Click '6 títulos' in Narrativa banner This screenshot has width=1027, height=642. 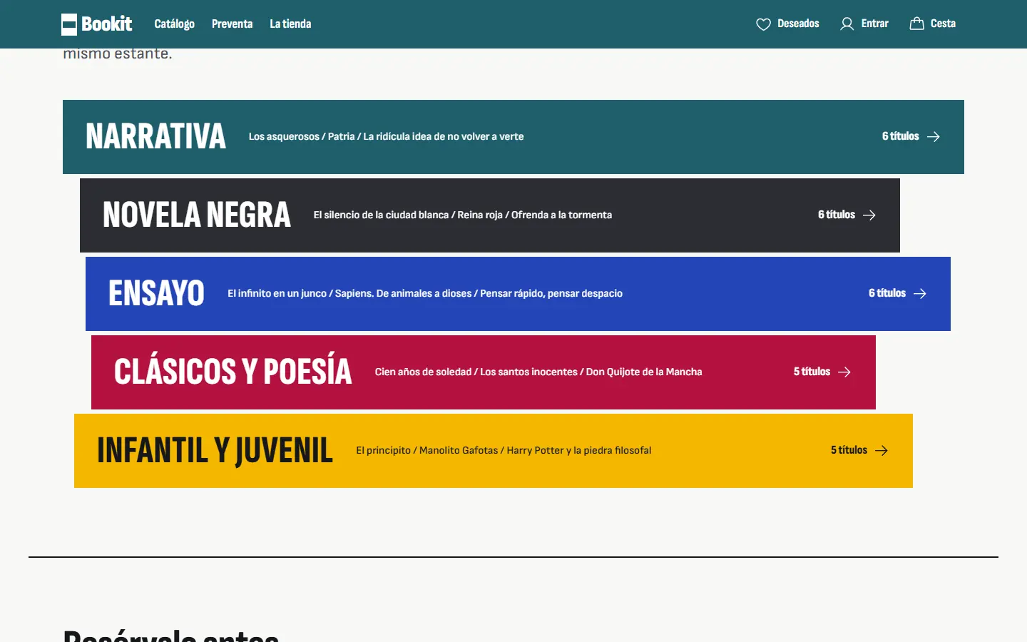pos(900,136)
